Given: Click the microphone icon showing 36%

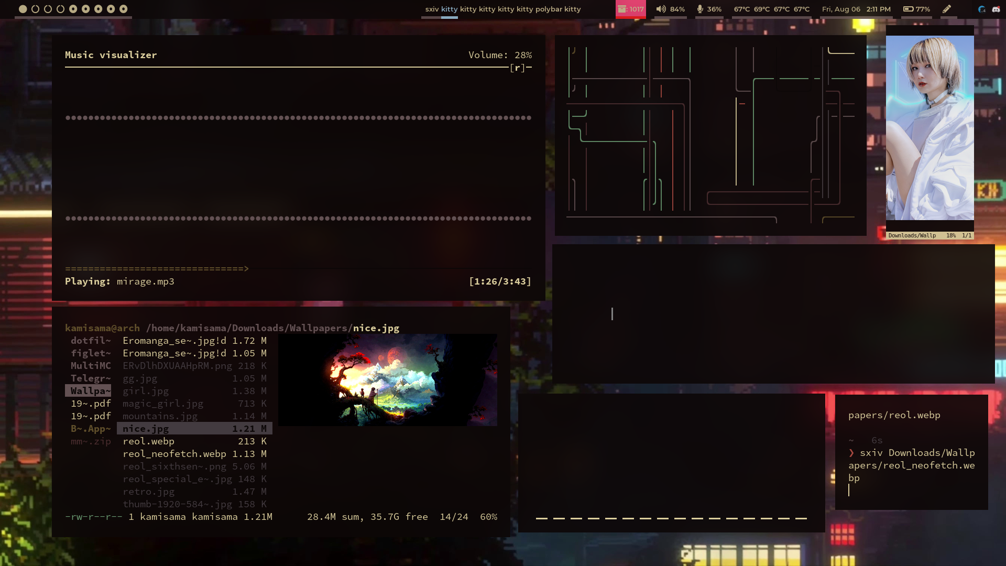Looking at the screenshot, I should (x=701, y=9).
